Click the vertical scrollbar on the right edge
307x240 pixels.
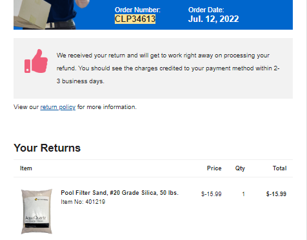point(305,120)
